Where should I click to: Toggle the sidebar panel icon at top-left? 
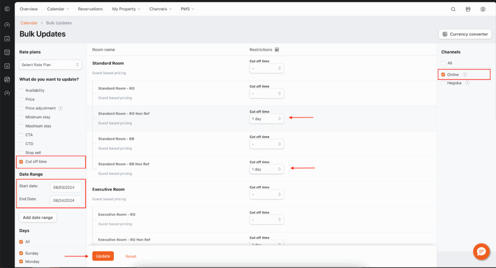click(7, 9)
